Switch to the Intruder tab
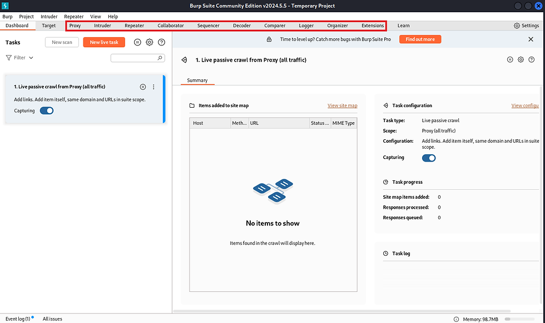Viewport: 545px width, 323px height. pos(102,26)
